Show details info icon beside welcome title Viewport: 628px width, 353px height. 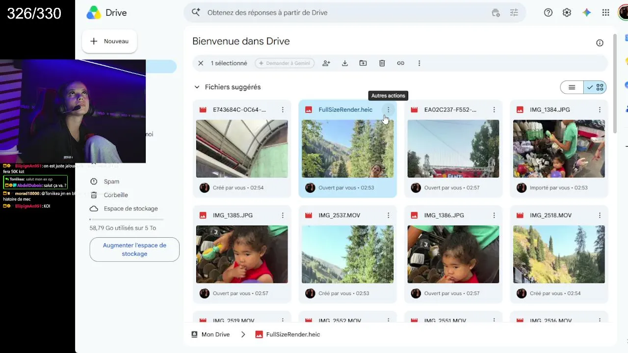tap(600, 43)
